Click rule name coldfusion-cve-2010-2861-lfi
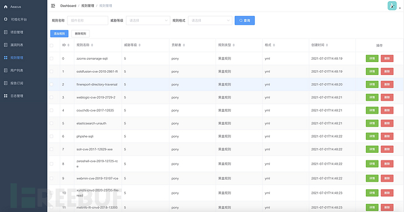Viewport: 404px width, 212px height. pyautogui.click(x=97, y=71)
